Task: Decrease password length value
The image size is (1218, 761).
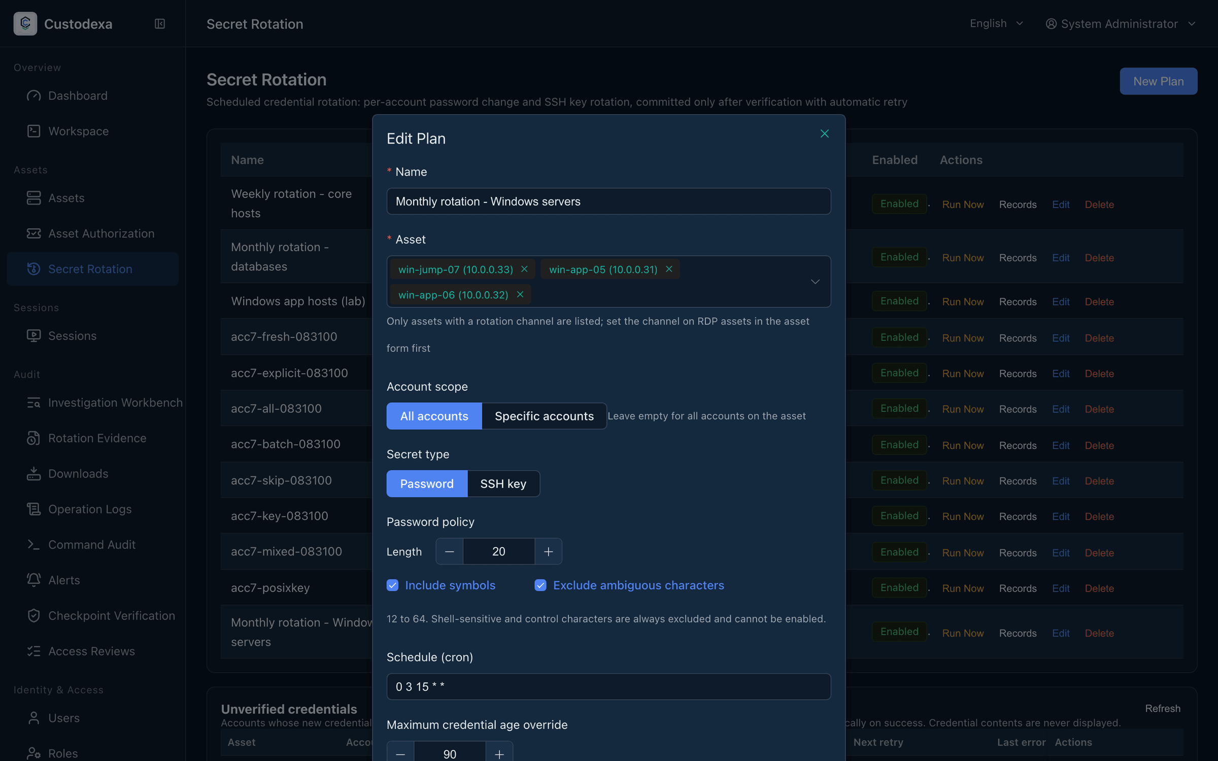Action: point(449,551)
